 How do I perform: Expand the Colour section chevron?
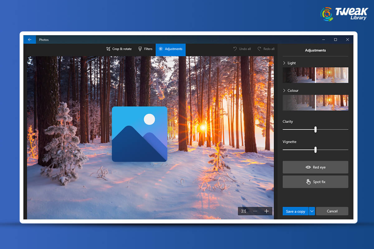coord(284,91)
